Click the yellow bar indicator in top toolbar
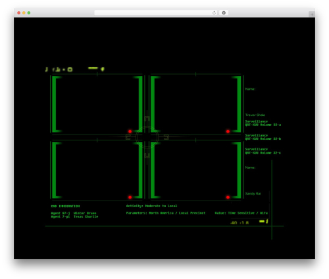 point(93,68)
